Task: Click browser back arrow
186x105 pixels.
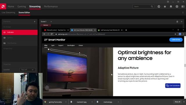Action: [44, 34]
